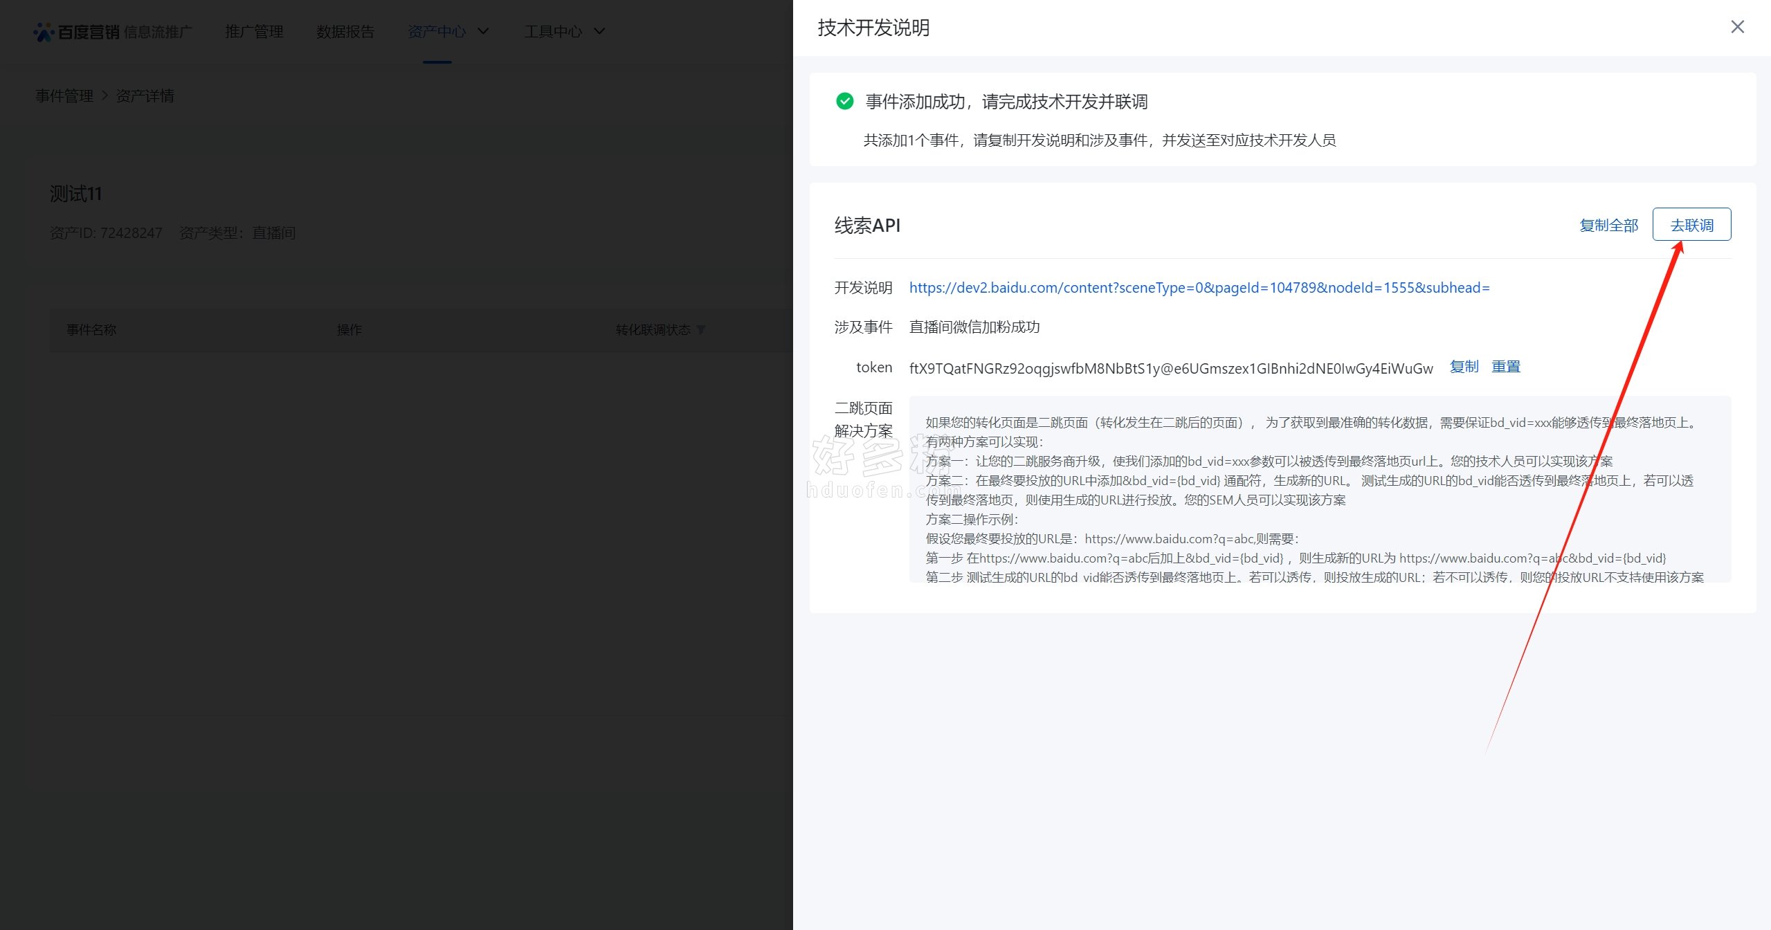Click the 事件名称 column header
1771x930 pixels.
click(91, 330)
